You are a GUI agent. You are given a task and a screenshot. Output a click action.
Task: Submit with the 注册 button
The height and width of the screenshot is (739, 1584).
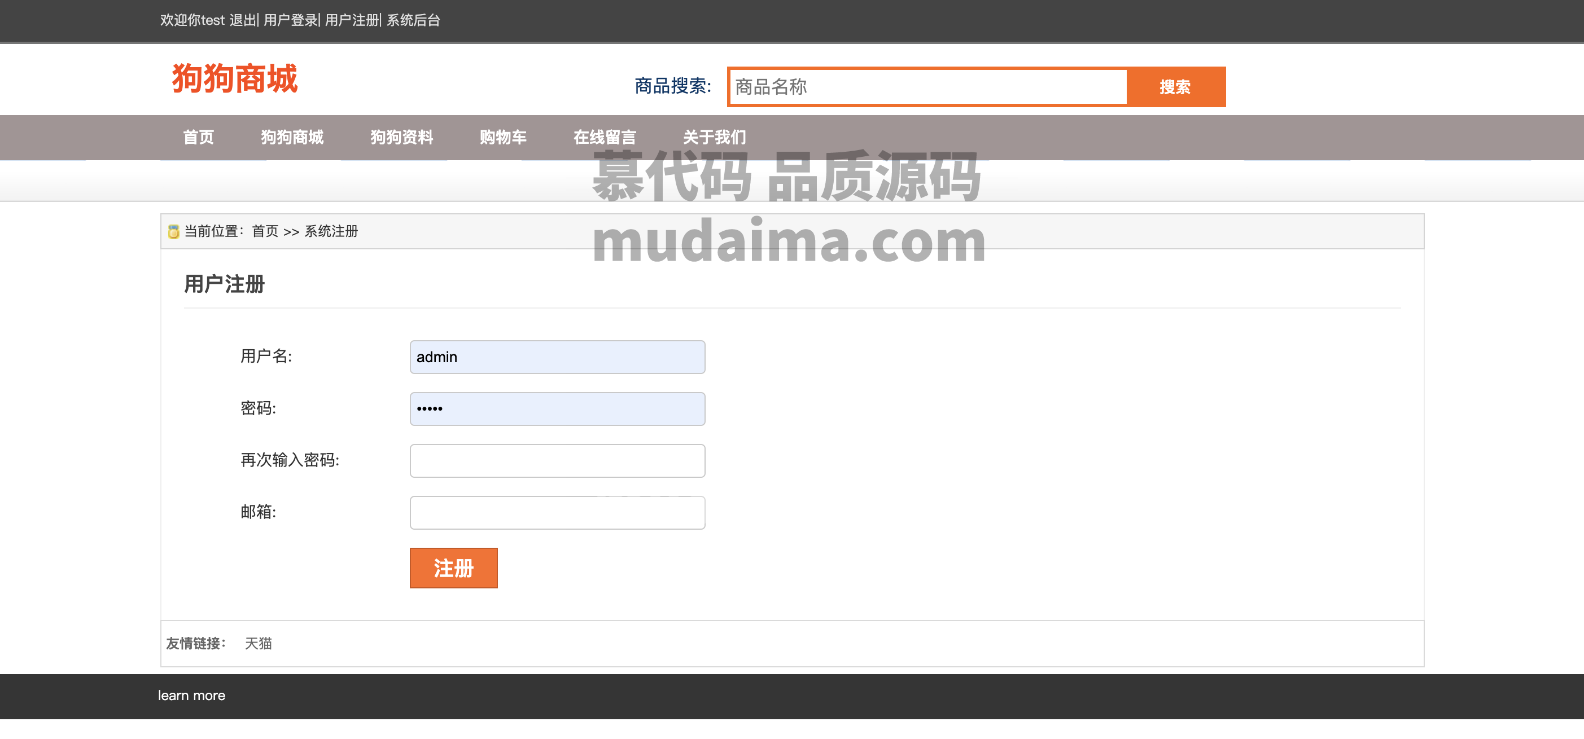click(454, 568)
